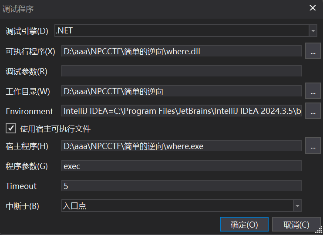Open the Environment variables editor button
Screen dimensions: 323x235
point(313,111)
